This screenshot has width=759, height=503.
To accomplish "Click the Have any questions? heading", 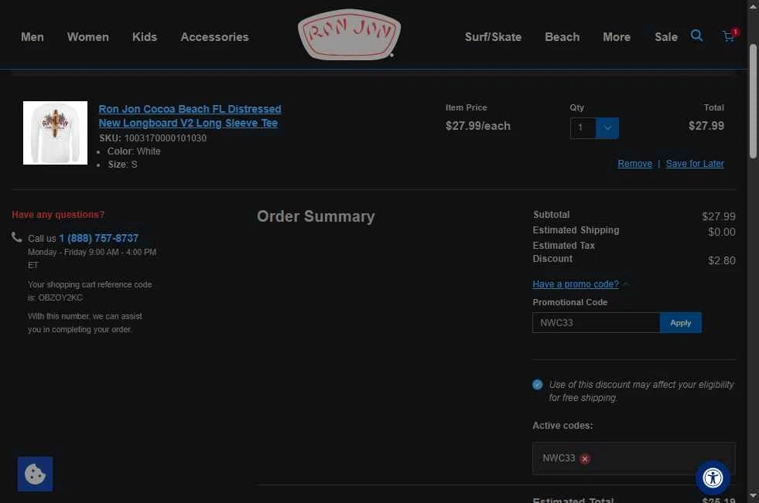I will click(x=58, y=215).
